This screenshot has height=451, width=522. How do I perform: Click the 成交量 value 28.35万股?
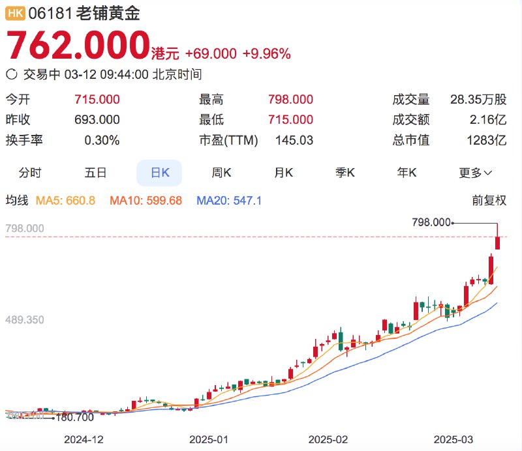point(478,100)
